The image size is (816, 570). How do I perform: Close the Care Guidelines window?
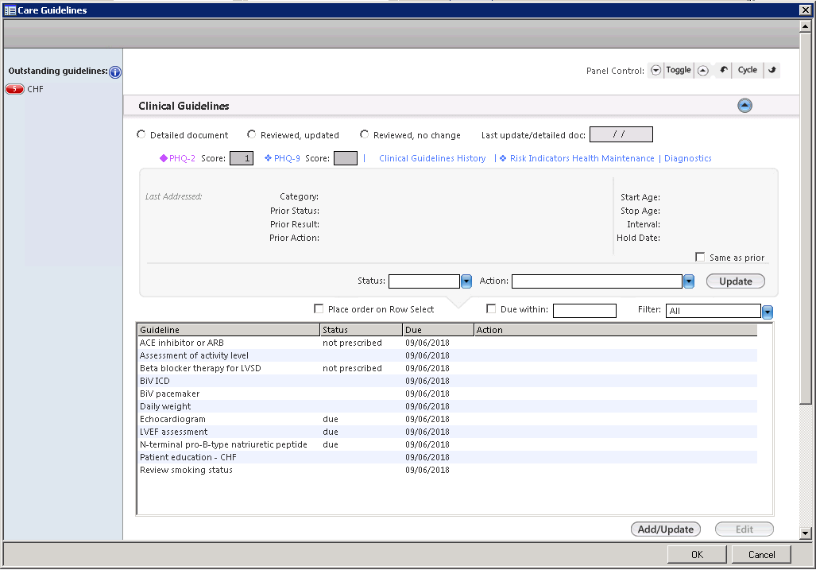coord(805,10)
